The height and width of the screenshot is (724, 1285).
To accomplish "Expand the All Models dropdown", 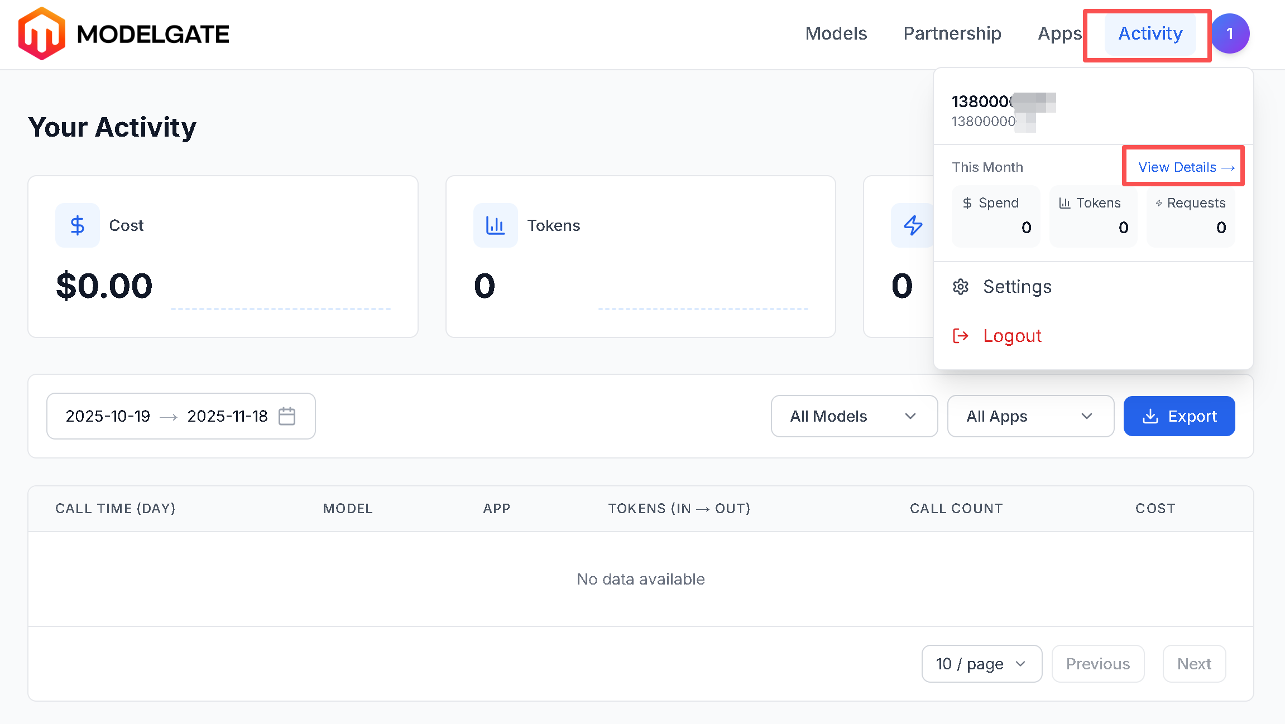I will 854,416.
